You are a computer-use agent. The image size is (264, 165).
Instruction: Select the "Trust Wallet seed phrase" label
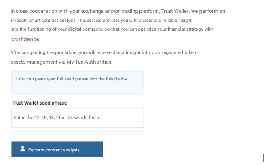(x=39, y=103)
